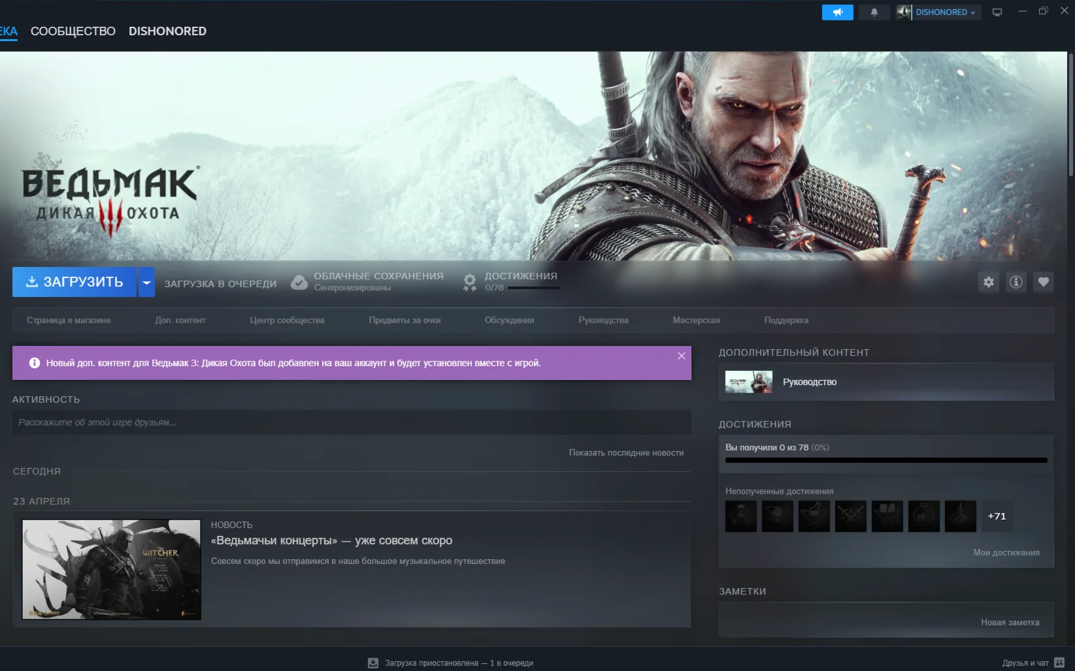Click the Мои достижения link
This screenshot has width=1075, height=671.
pyautogui.click(x=1006, y=553)
